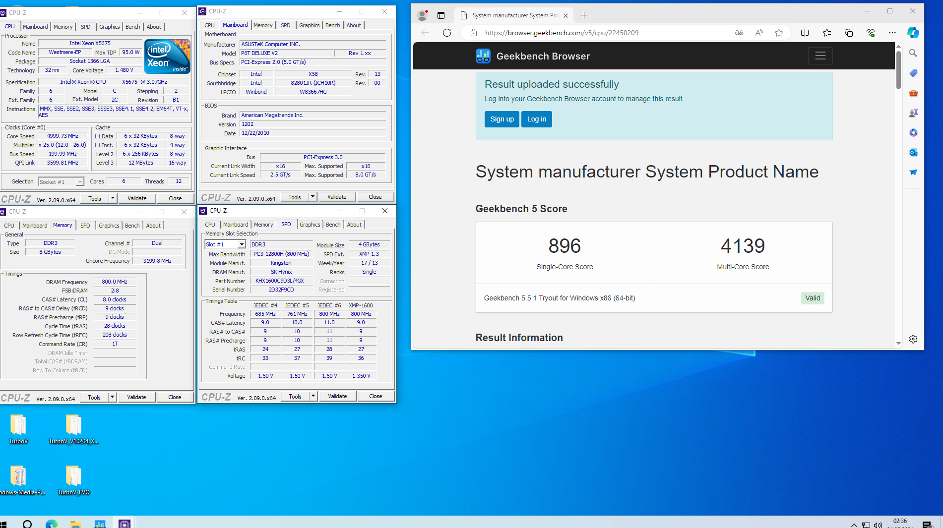Close the System manufacturer tab
The width and height of the screenshot is (943, 528).
coord(566,15)
